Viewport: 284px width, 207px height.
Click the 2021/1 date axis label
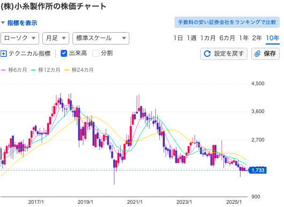point(135,202)
